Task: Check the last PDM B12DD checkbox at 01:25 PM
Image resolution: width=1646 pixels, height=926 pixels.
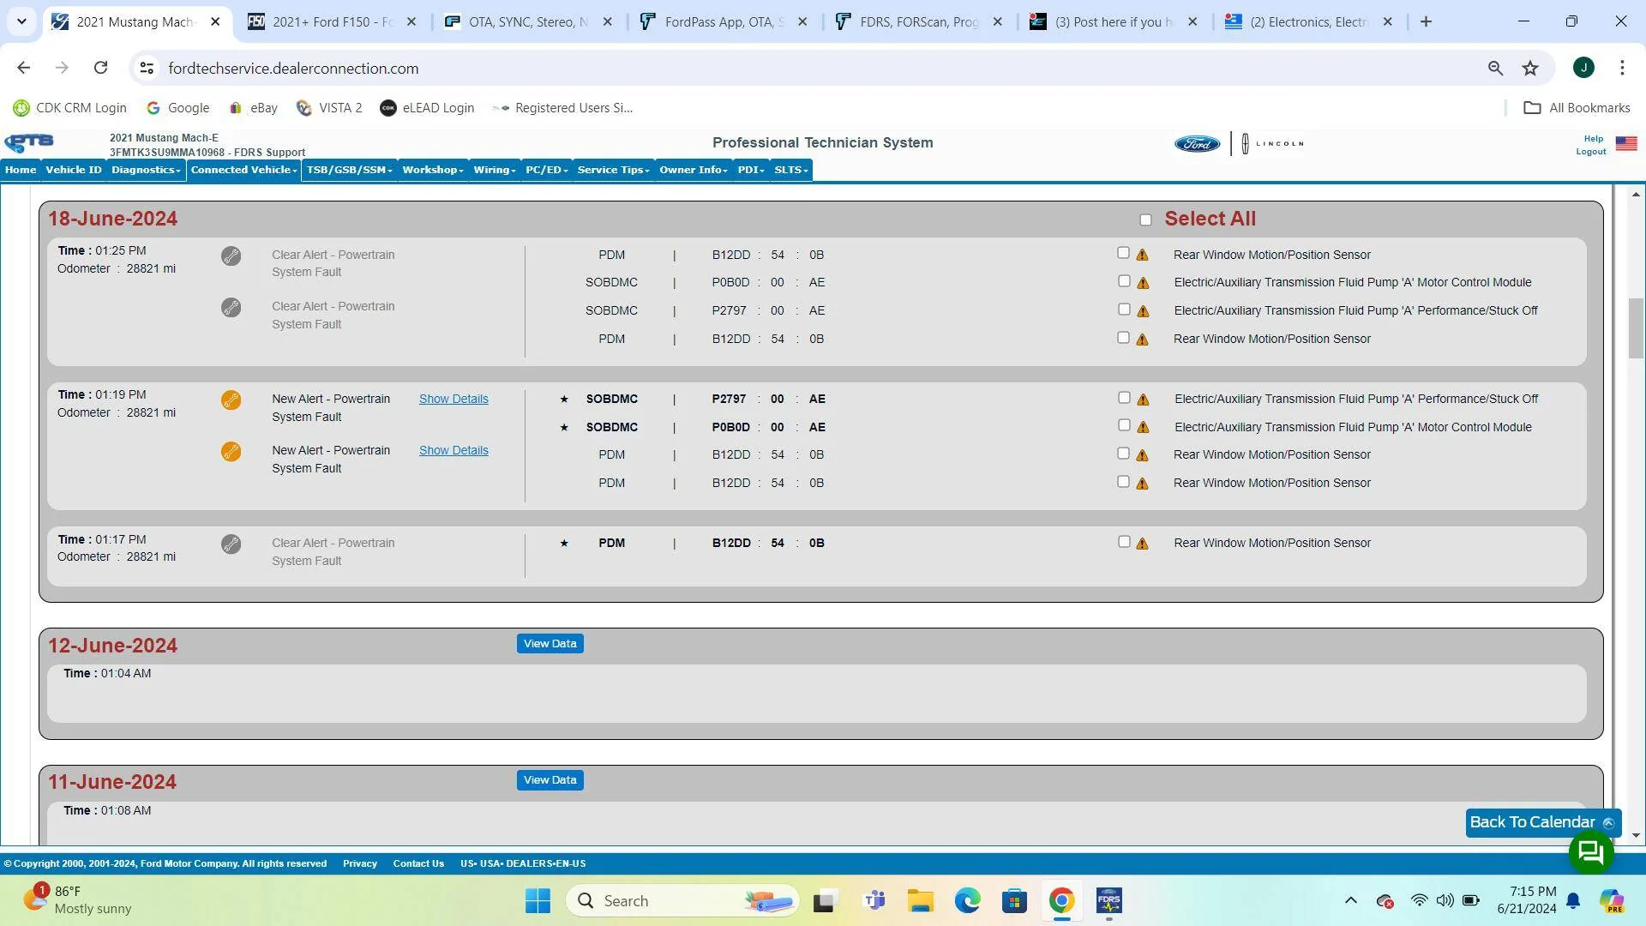Action: pos(1124,338)
